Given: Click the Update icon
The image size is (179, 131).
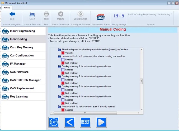Looking at the screenshot, I should point(61,14).
